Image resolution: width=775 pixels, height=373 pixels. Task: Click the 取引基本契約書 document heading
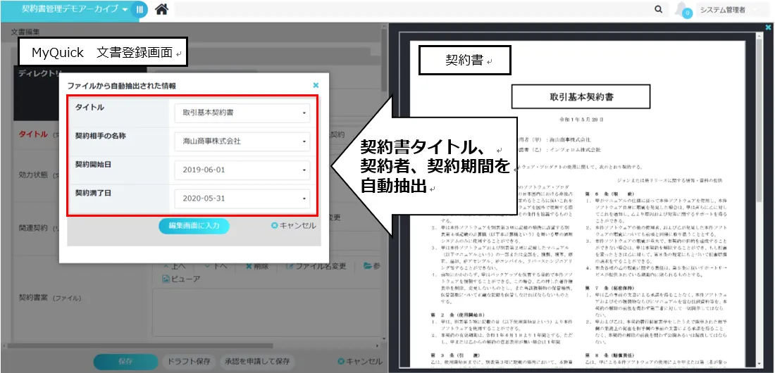[x=581, y=97]
